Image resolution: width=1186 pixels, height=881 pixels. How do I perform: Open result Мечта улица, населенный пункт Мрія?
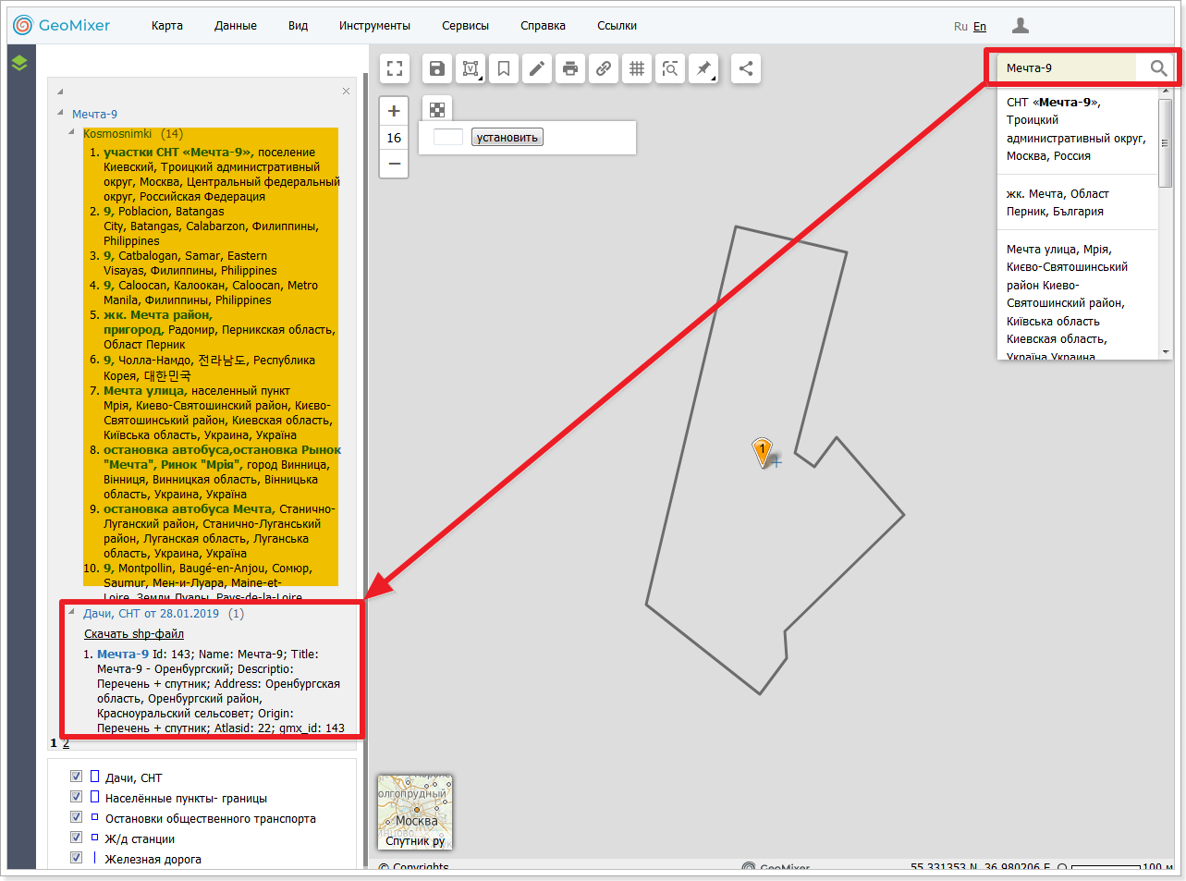click(x=145, y=391)
